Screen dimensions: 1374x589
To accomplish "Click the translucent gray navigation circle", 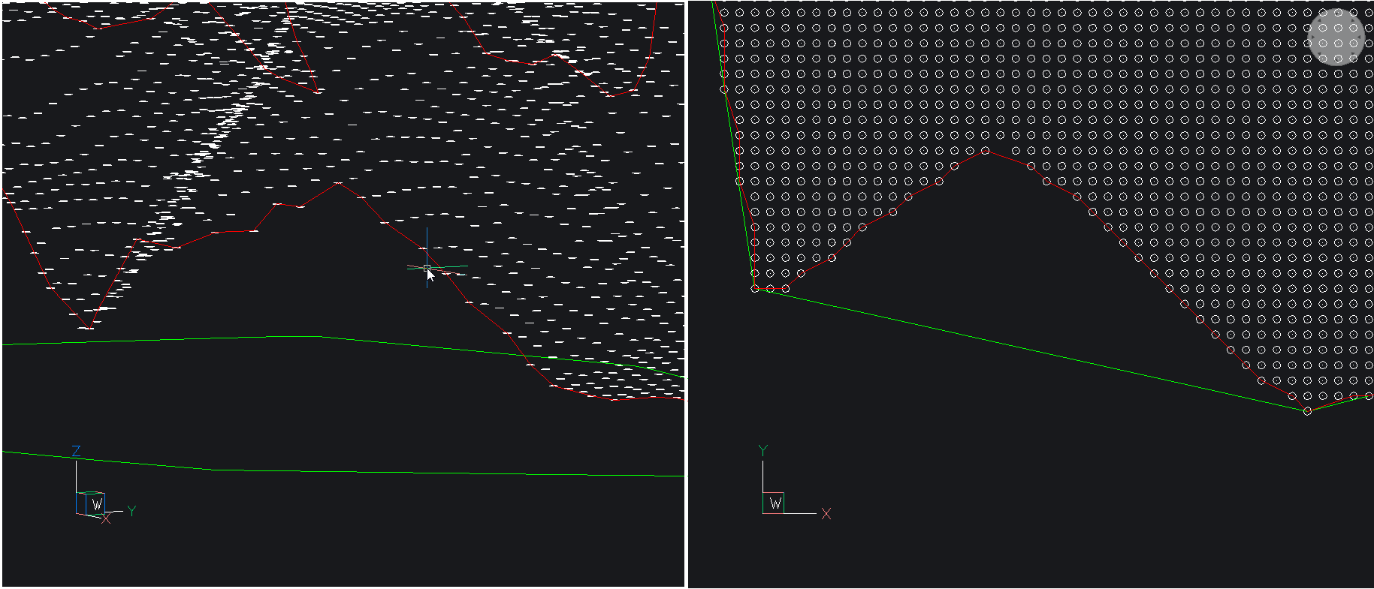I will [x=1335, y=38].
